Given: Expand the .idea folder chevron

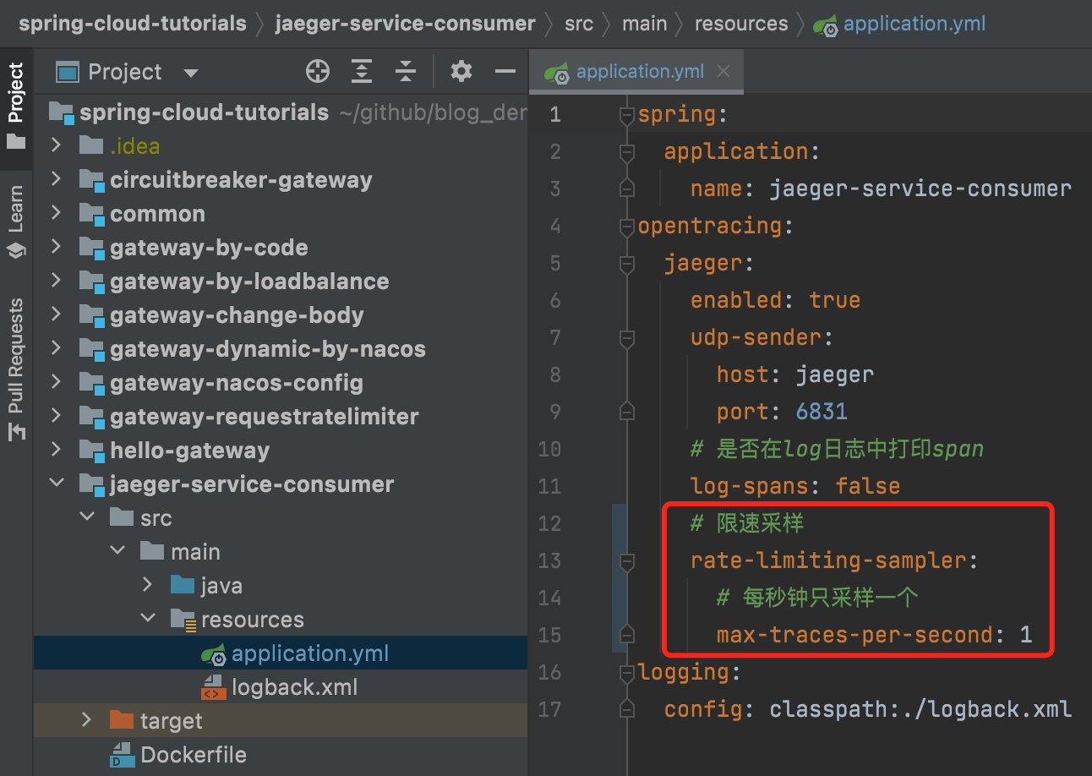Looking at the screenshot, I should coord(56,145).
